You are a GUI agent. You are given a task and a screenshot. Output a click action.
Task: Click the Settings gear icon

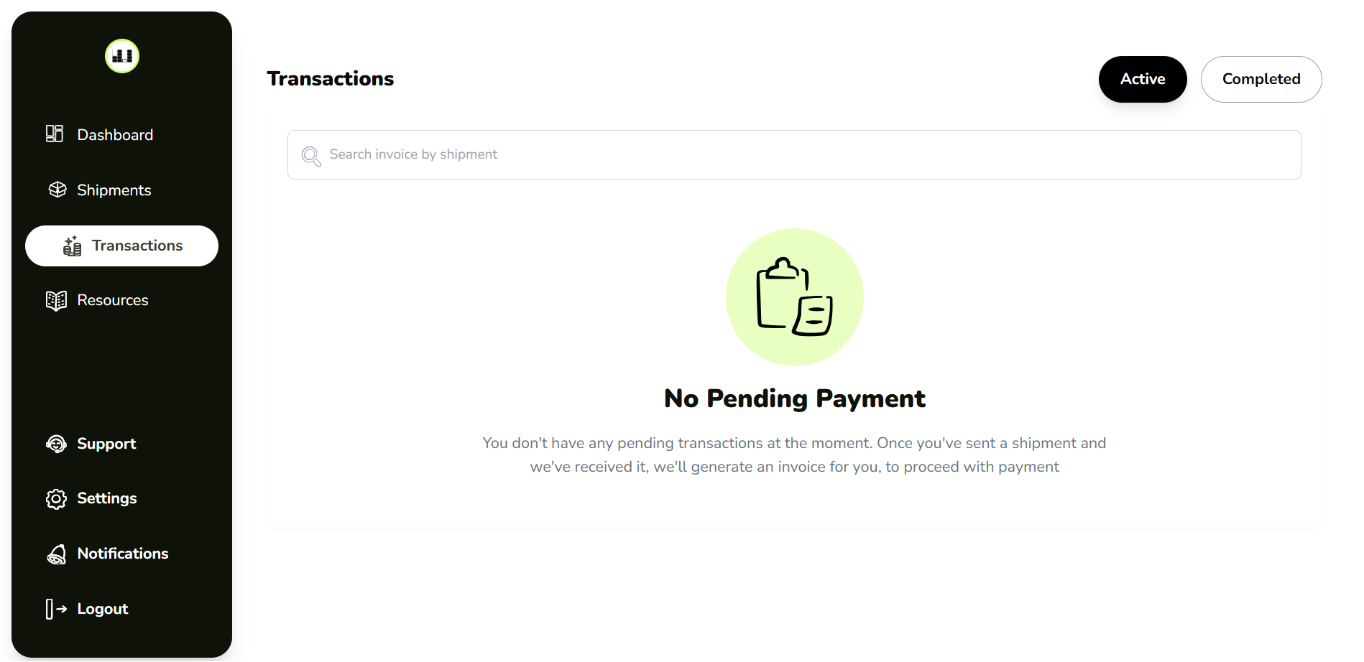pyautogui.click(x=56, y=498)
